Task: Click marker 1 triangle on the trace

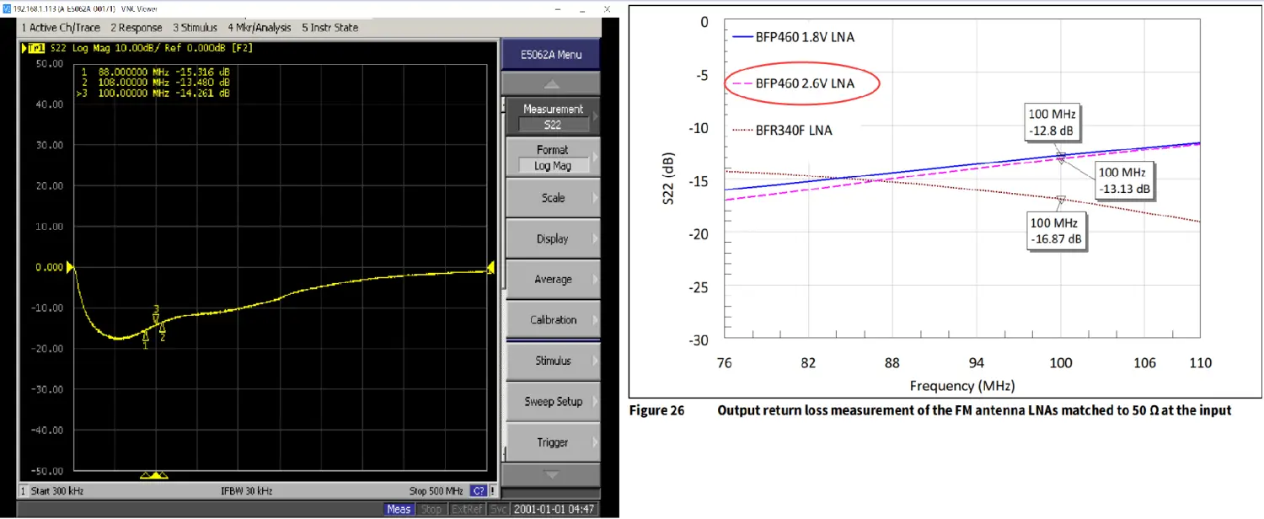Action: pyautogui.click(x=146, y=337)
